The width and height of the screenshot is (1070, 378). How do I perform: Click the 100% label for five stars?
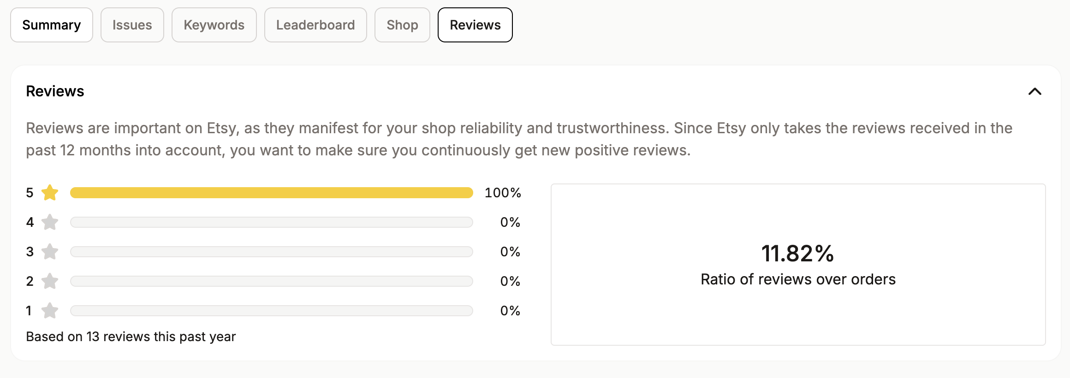point(503,193)
